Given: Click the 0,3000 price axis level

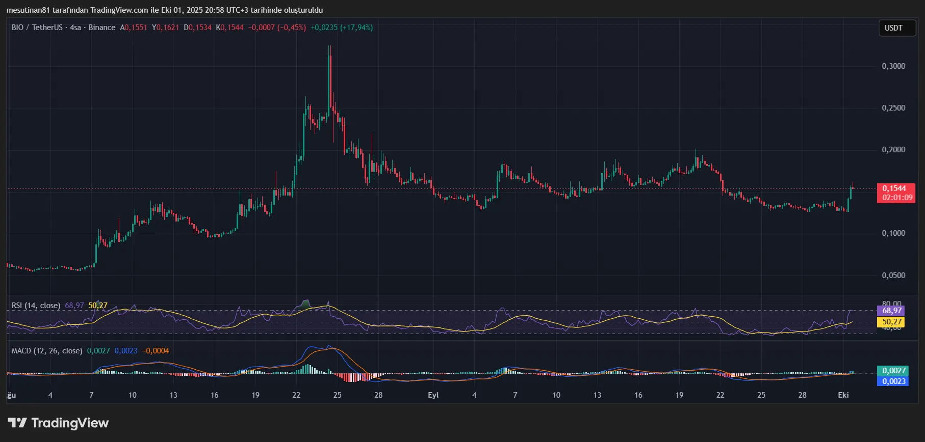Looking at the screenshot, I should click(893, 66).
